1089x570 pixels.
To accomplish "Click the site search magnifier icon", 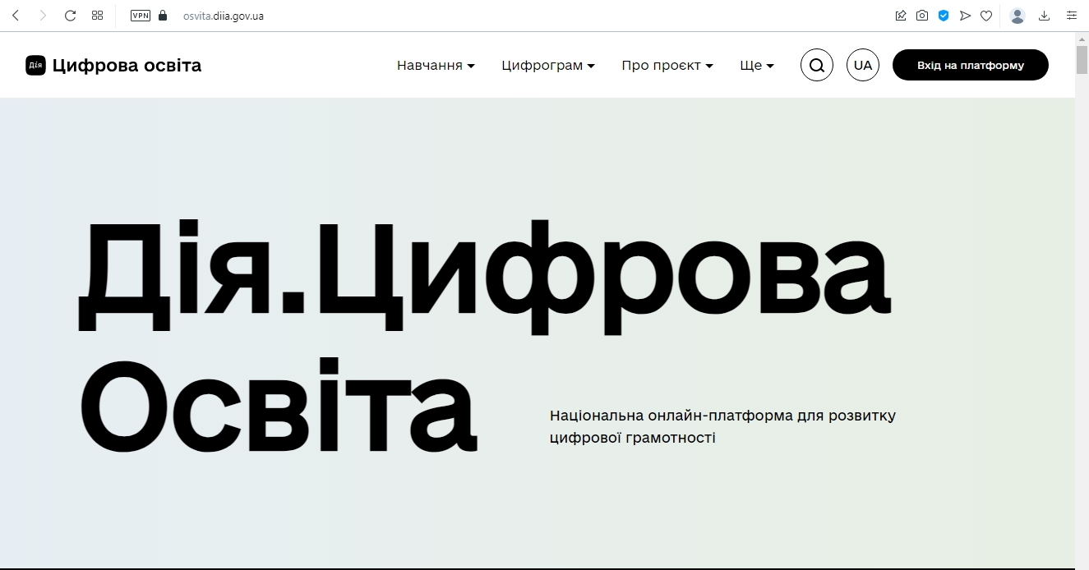I will click(816, 66).
